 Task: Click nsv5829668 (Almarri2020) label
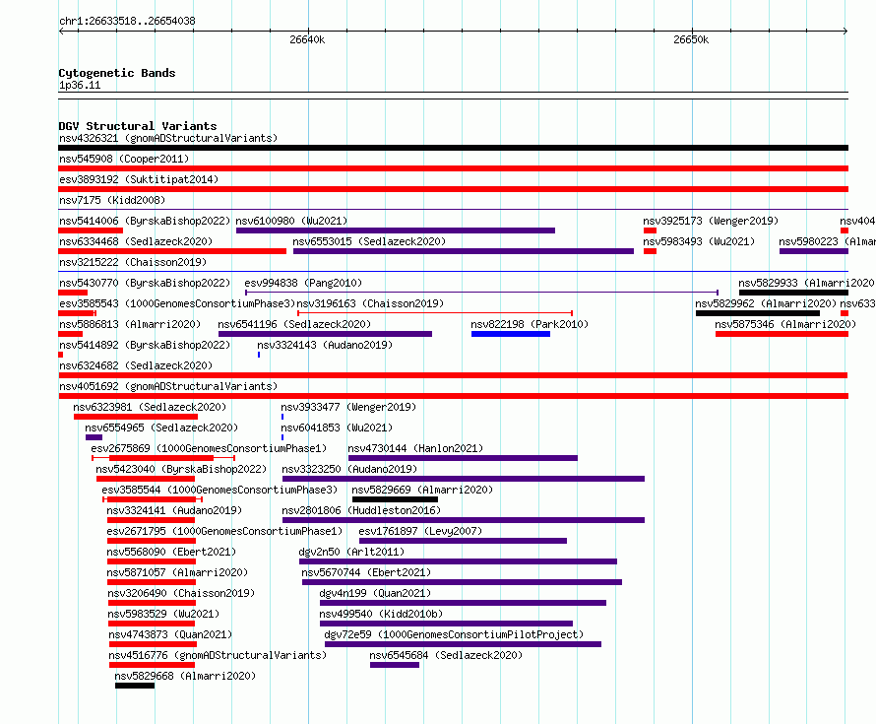point(185,676)
